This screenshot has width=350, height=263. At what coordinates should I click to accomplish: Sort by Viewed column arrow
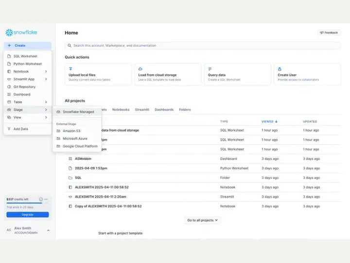(276, 121)
